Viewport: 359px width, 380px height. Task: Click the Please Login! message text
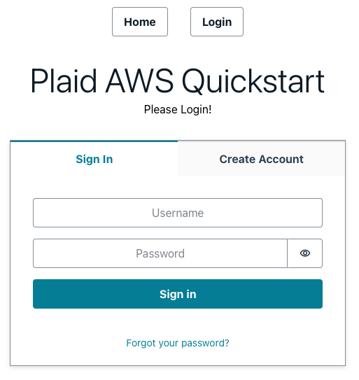[179, 111]
